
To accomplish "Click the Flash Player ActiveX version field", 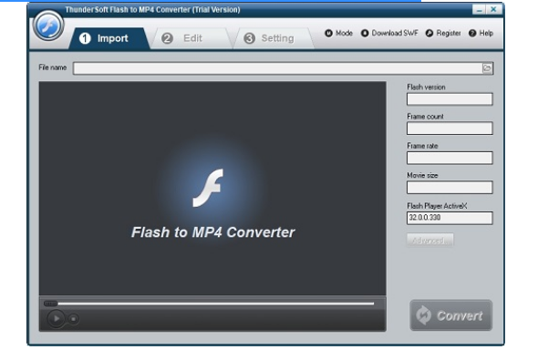I will coord(450,218).
